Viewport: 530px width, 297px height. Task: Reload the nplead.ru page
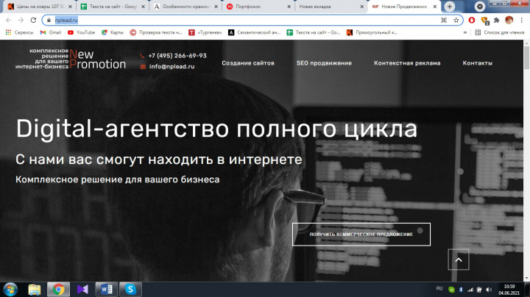(33, 21)
